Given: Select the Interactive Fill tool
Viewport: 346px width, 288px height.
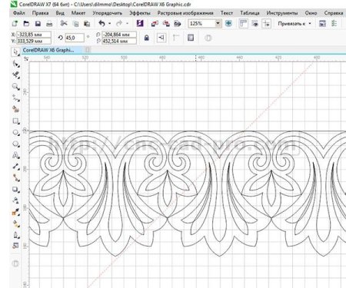Looking at the screenshot, I should click(x=15, y=223).
